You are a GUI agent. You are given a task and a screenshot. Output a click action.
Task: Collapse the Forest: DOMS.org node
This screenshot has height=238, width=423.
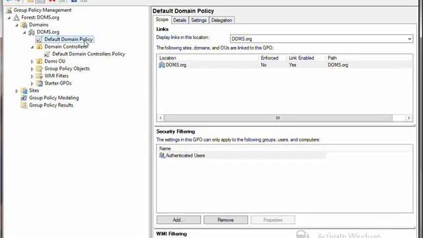click(9, 18)
